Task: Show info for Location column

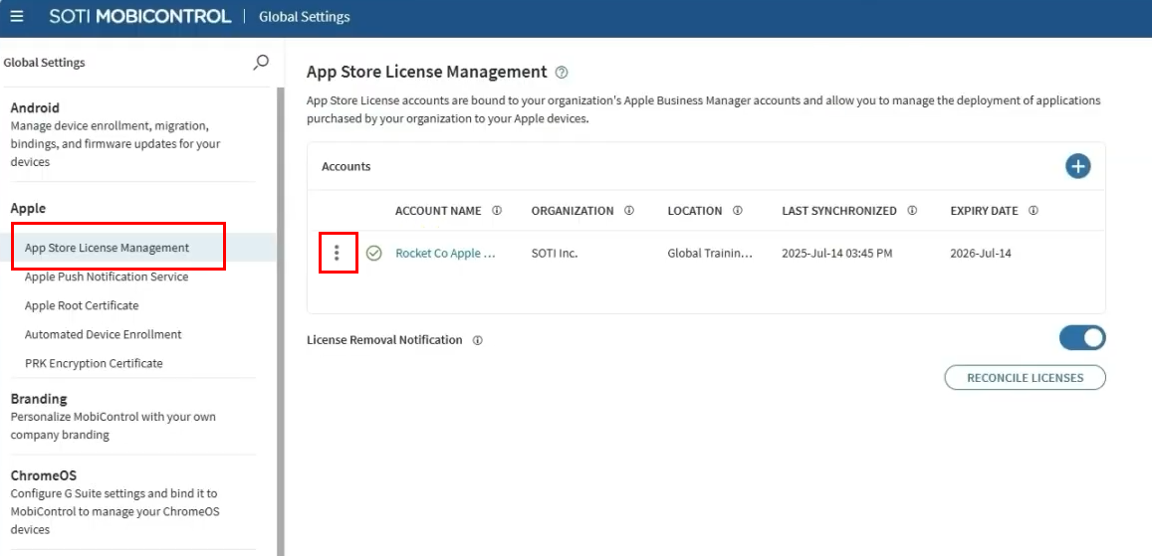Action: click(x=737, y=211)
